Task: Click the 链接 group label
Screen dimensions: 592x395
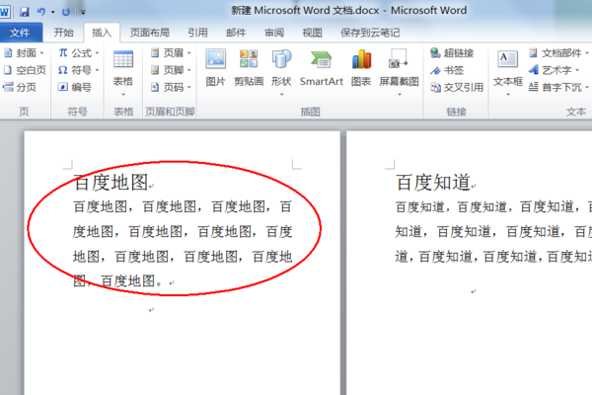Action: click(x=456, y=112)
